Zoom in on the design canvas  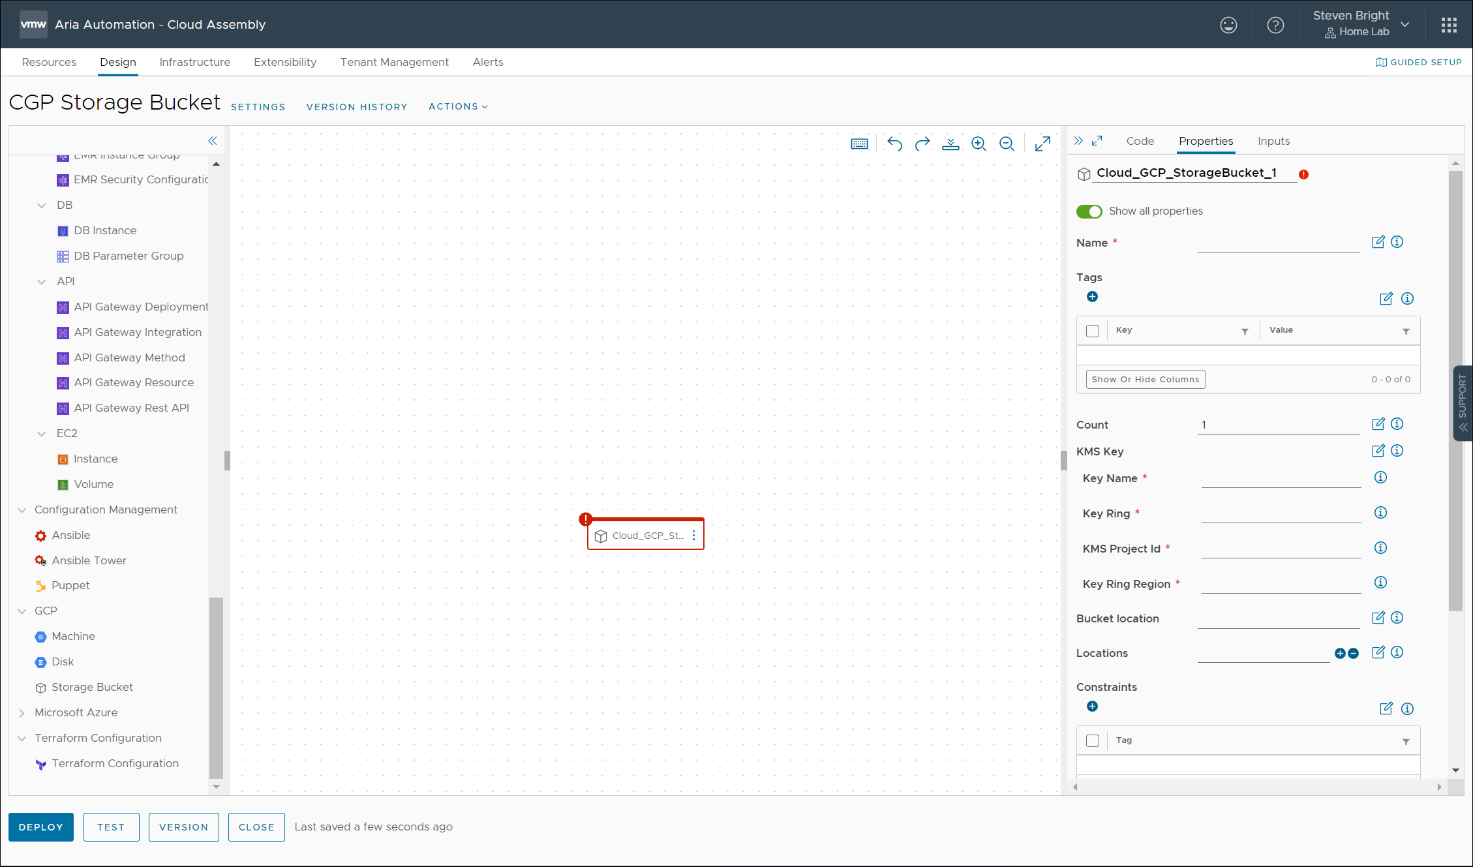click(979, 144)
